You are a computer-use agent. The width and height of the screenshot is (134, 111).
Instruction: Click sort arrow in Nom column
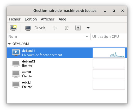(87, 37)
